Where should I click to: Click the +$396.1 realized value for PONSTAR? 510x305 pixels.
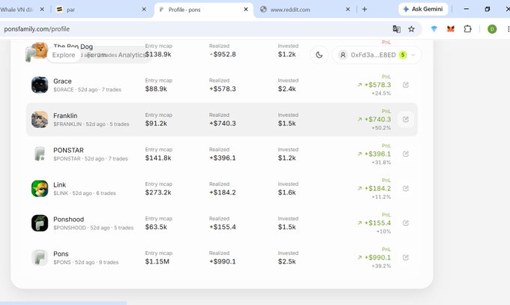[x=223, y=158]
